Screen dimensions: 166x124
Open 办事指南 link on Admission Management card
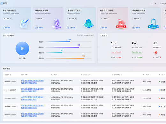tap(39, 28)
